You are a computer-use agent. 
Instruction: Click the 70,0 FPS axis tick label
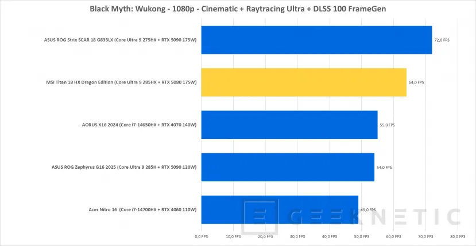425,237
